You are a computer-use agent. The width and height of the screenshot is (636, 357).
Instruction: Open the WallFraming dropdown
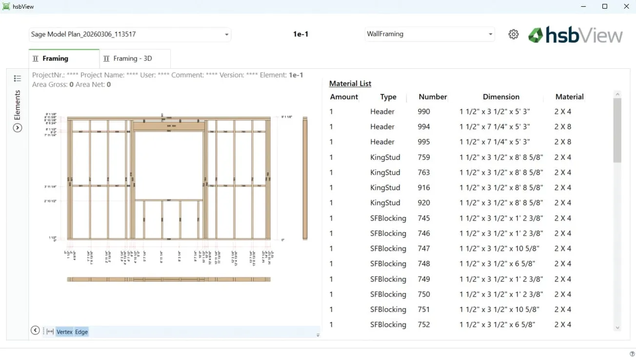[430, 34]
